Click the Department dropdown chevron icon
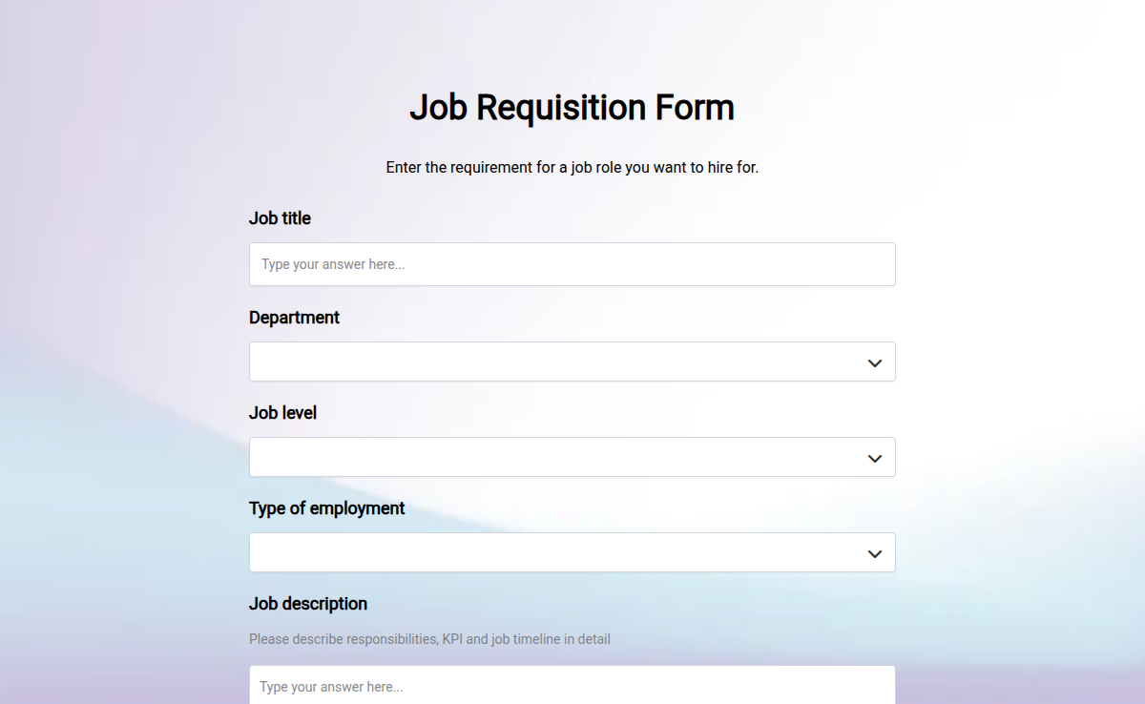Viewport: 1145px width, 704px height. click(x=874, y=362)
